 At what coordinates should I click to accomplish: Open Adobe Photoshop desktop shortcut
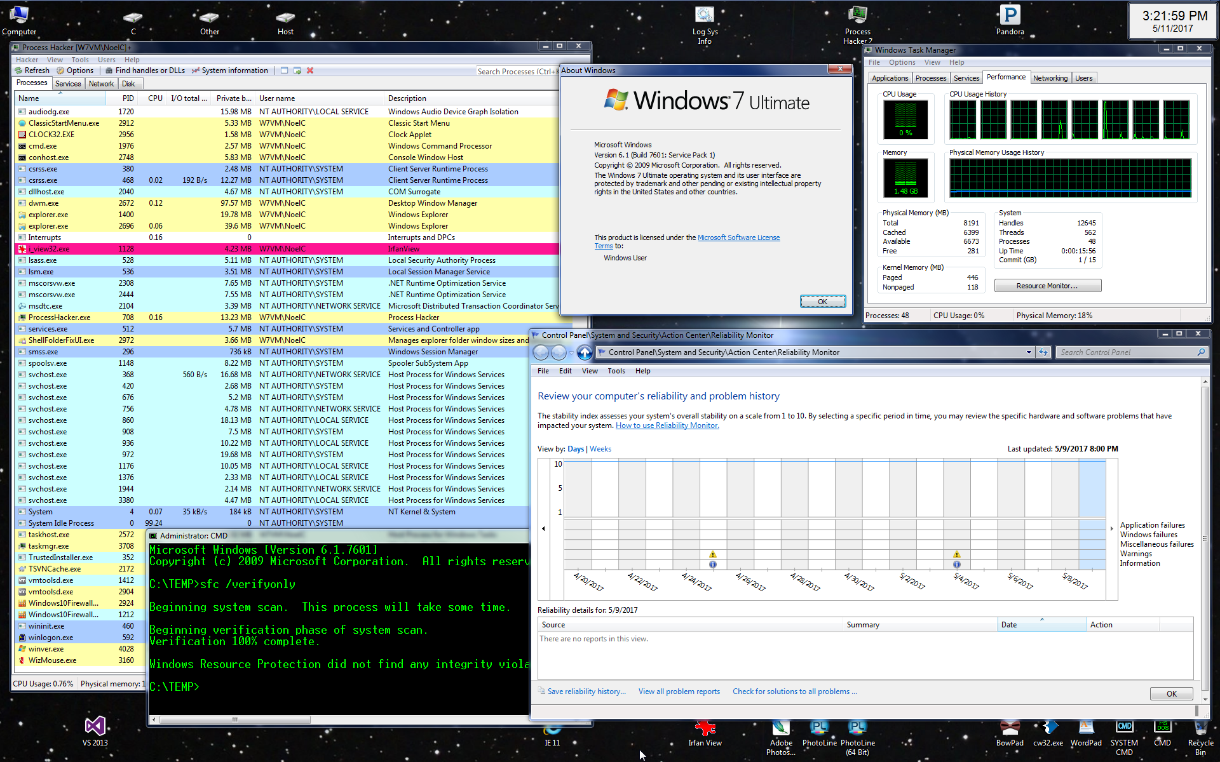tap(781, 738)
